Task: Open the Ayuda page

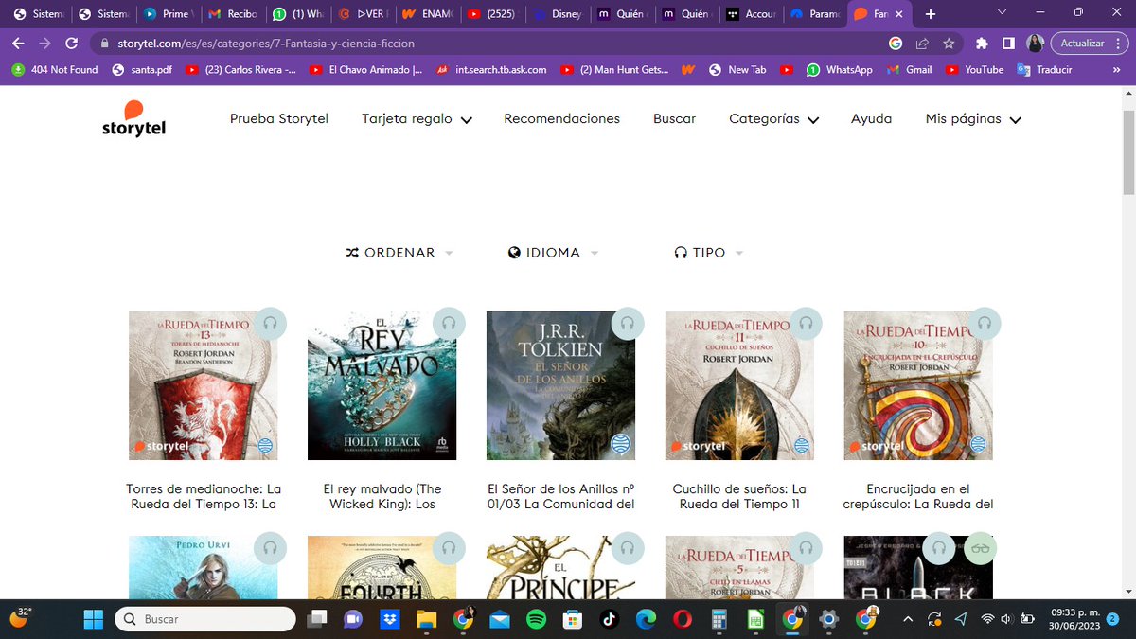Action: click(x=871, y=119)
